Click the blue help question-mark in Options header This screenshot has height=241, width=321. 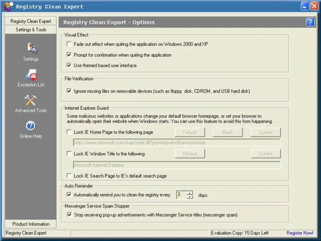click(x=310, y=22)
